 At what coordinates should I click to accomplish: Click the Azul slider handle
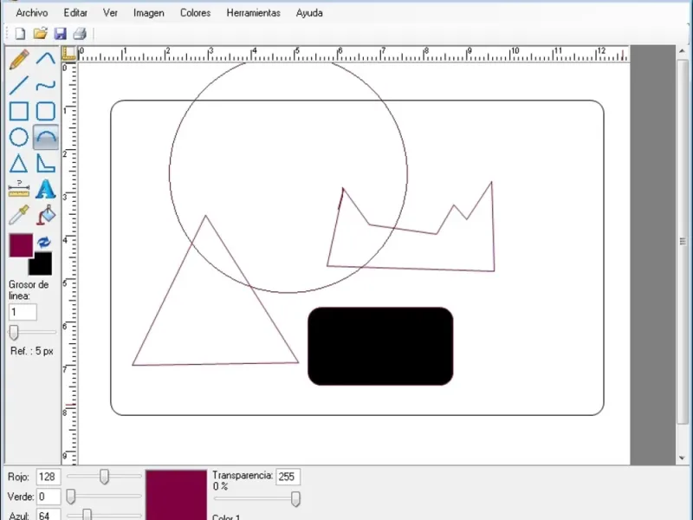87,515
